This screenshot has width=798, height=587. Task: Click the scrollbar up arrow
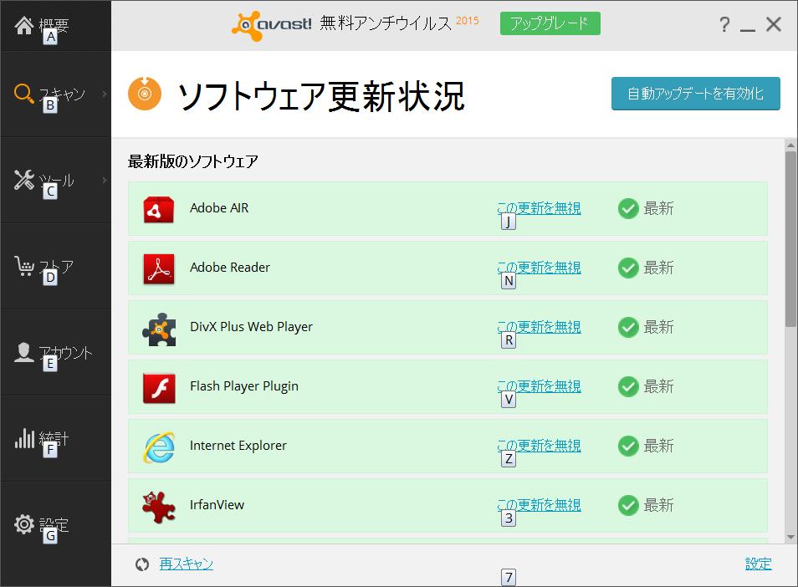point(790,145)
